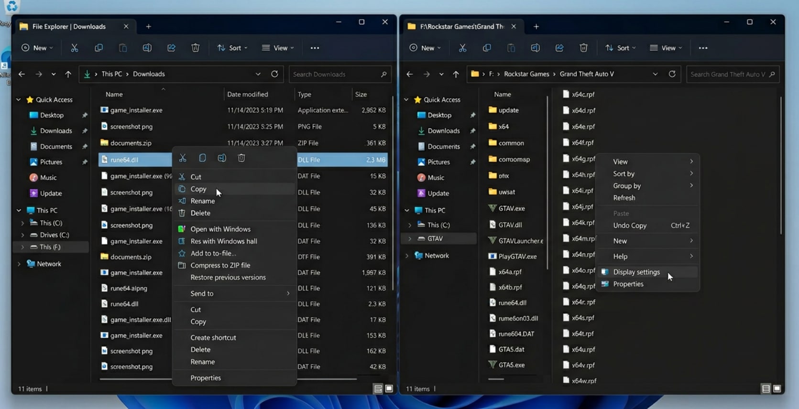Select Copy in the file context menu

(x=235, y=189)
